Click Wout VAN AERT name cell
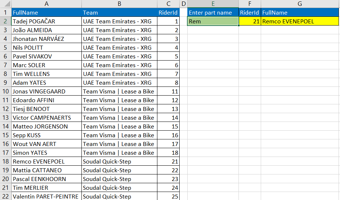Screen dimensions: 340x200 point(46,144)
